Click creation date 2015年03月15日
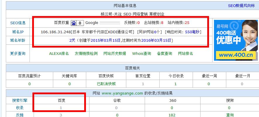 (106, 40)
